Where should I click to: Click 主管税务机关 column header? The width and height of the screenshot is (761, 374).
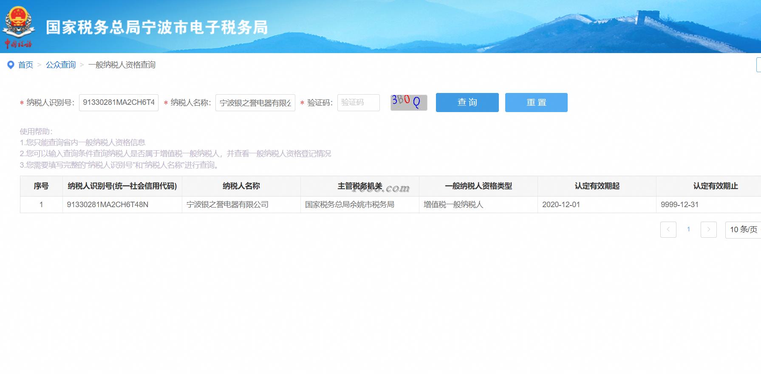[360, 186]
